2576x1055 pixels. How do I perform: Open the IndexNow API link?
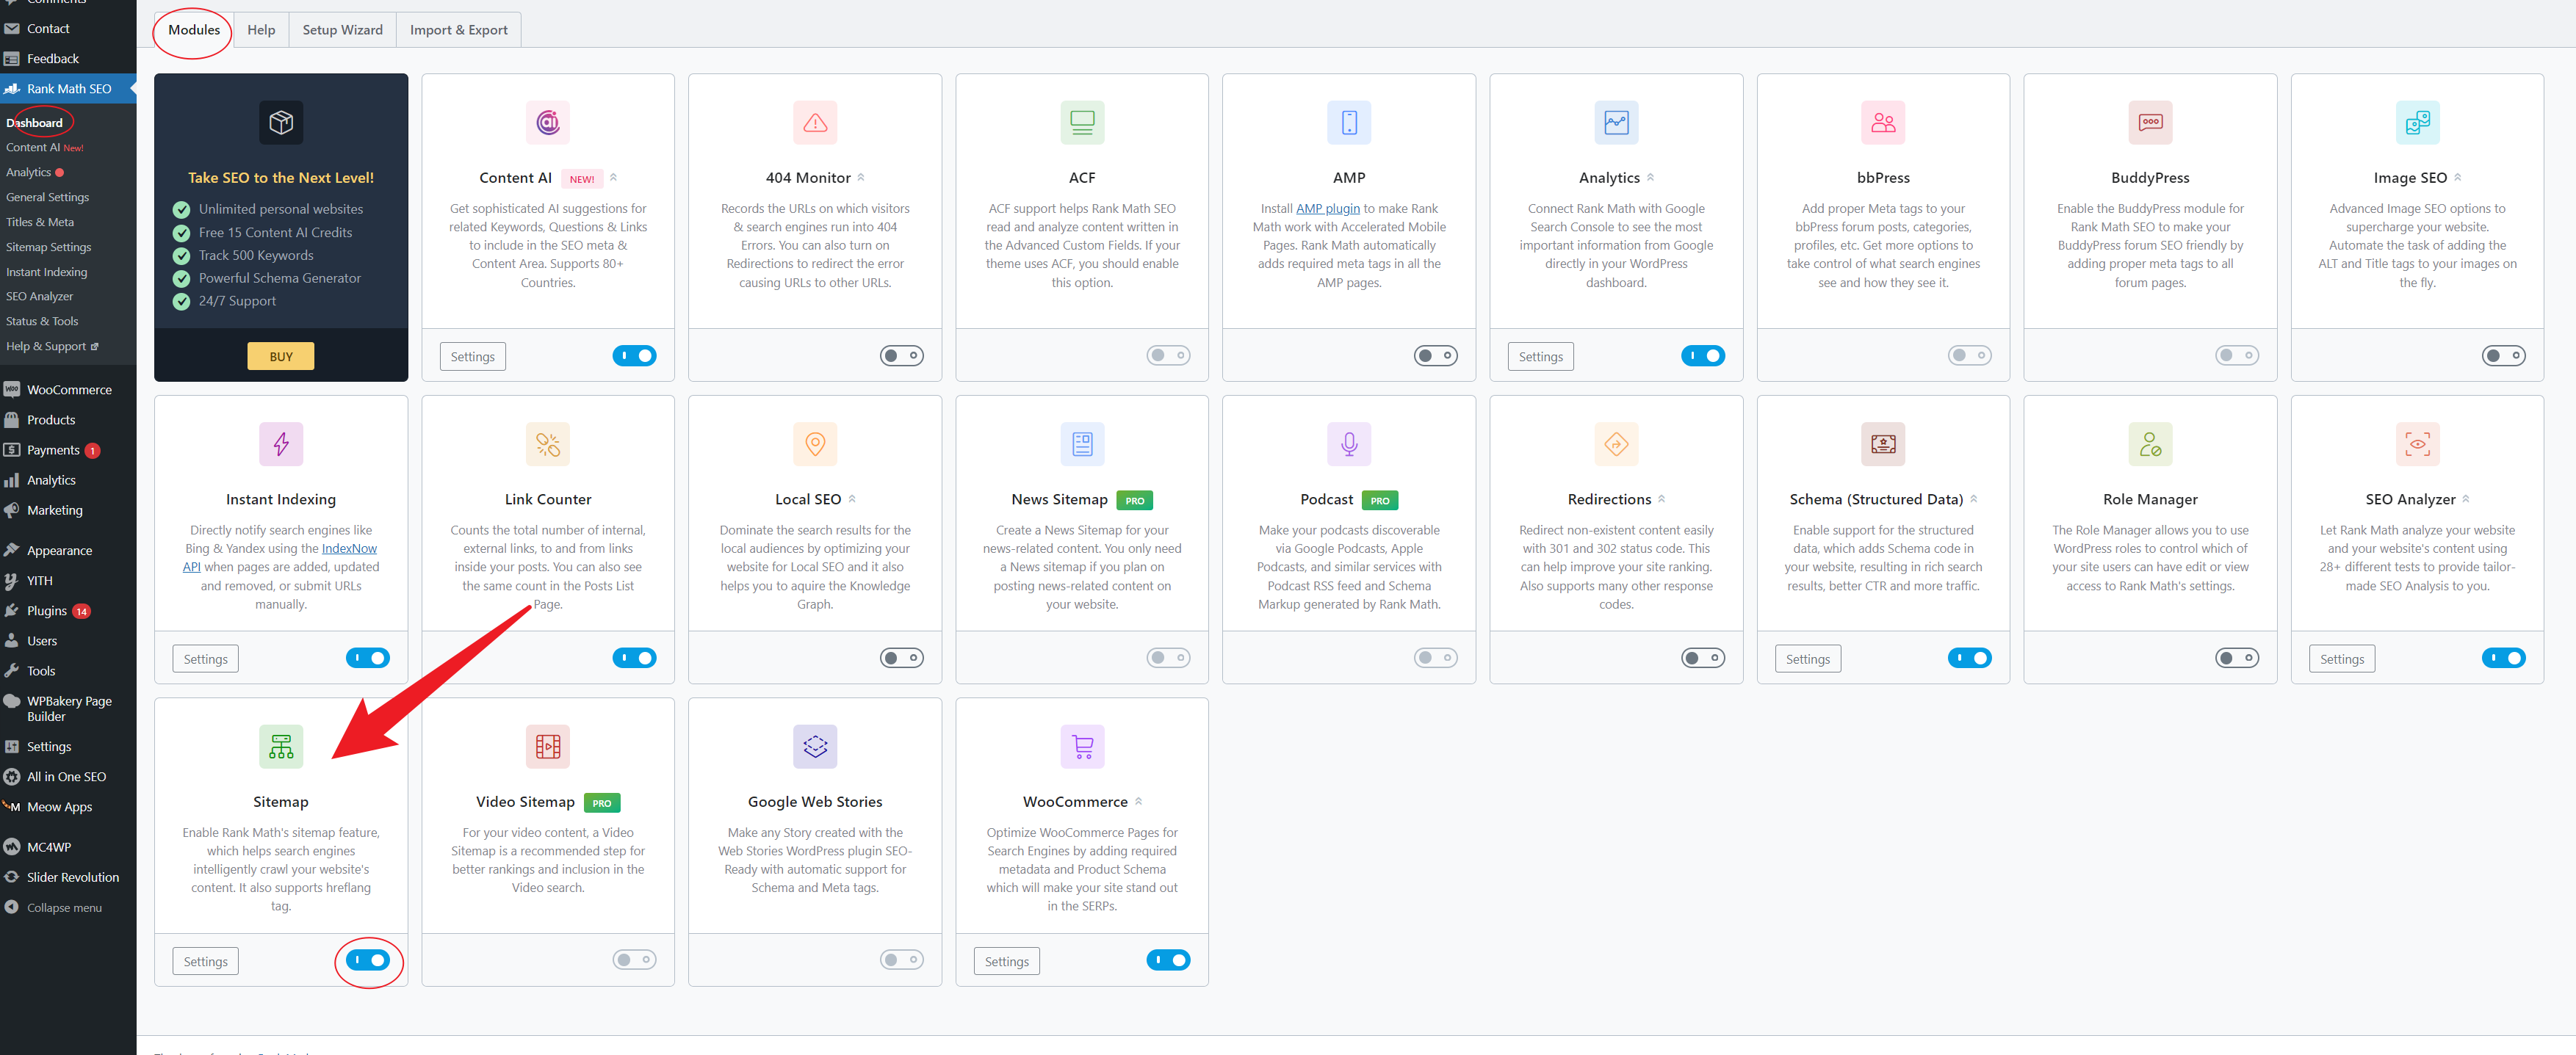[349, 548]
